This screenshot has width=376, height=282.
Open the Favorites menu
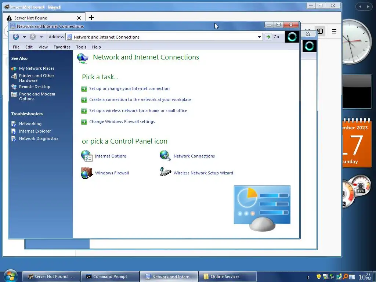(x=62, y=47)
